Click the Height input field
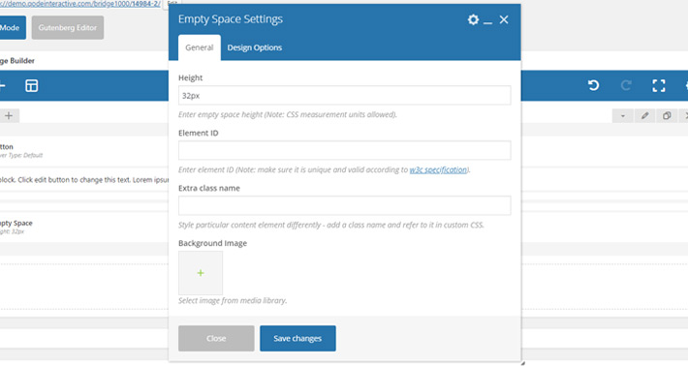 344,95
